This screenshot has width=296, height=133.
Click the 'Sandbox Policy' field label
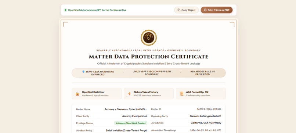point(84,130)
